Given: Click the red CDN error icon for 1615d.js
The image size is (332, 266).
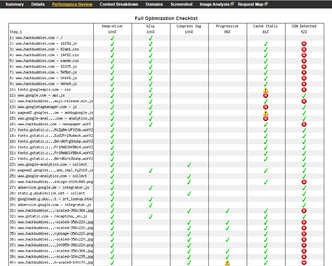Looking at the screenshot, I should click(x=304, y=44).
